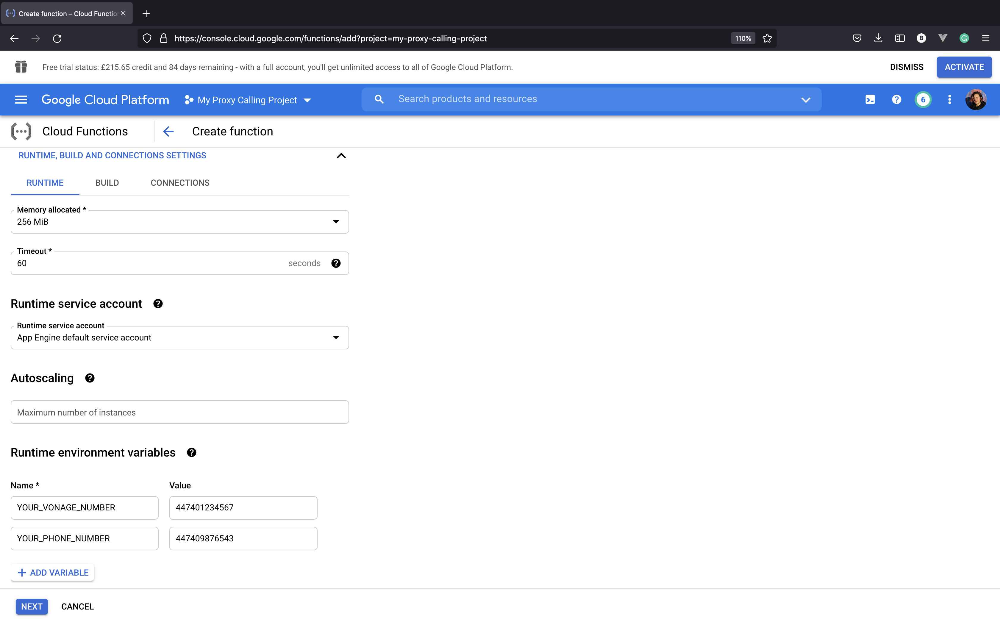
Task: Open the Google Cloud navigation hamburger menu
Action: tap(21, 100)
